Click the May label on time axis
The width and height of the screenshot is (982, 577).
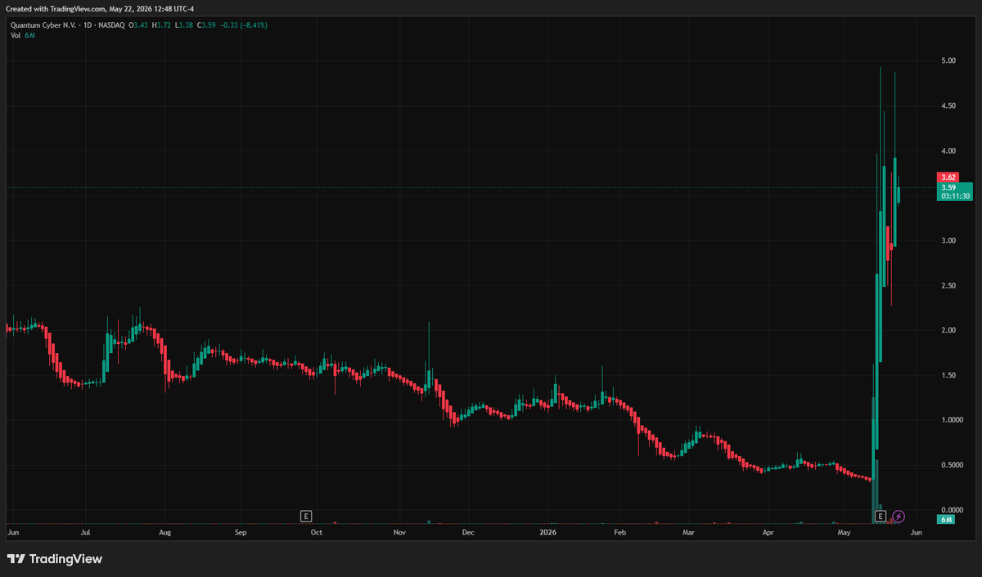pyautogui.click(x=845, y=532)
